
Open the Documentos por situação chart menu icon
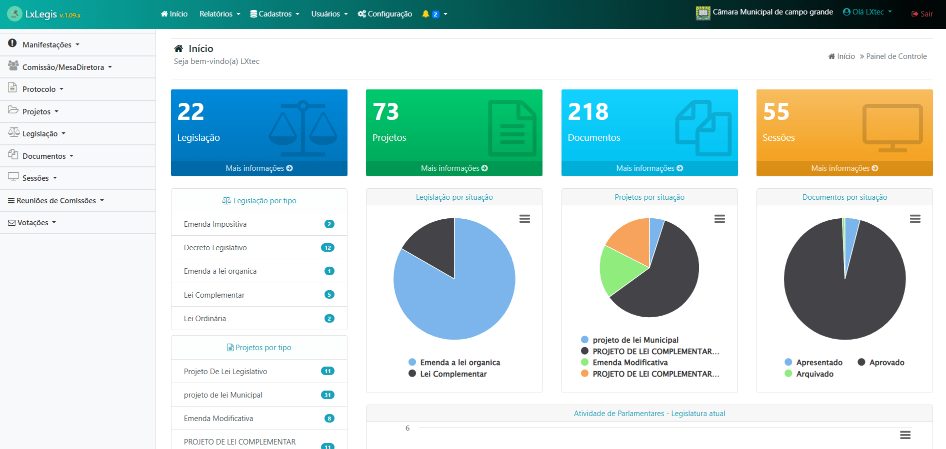(915, 219)
